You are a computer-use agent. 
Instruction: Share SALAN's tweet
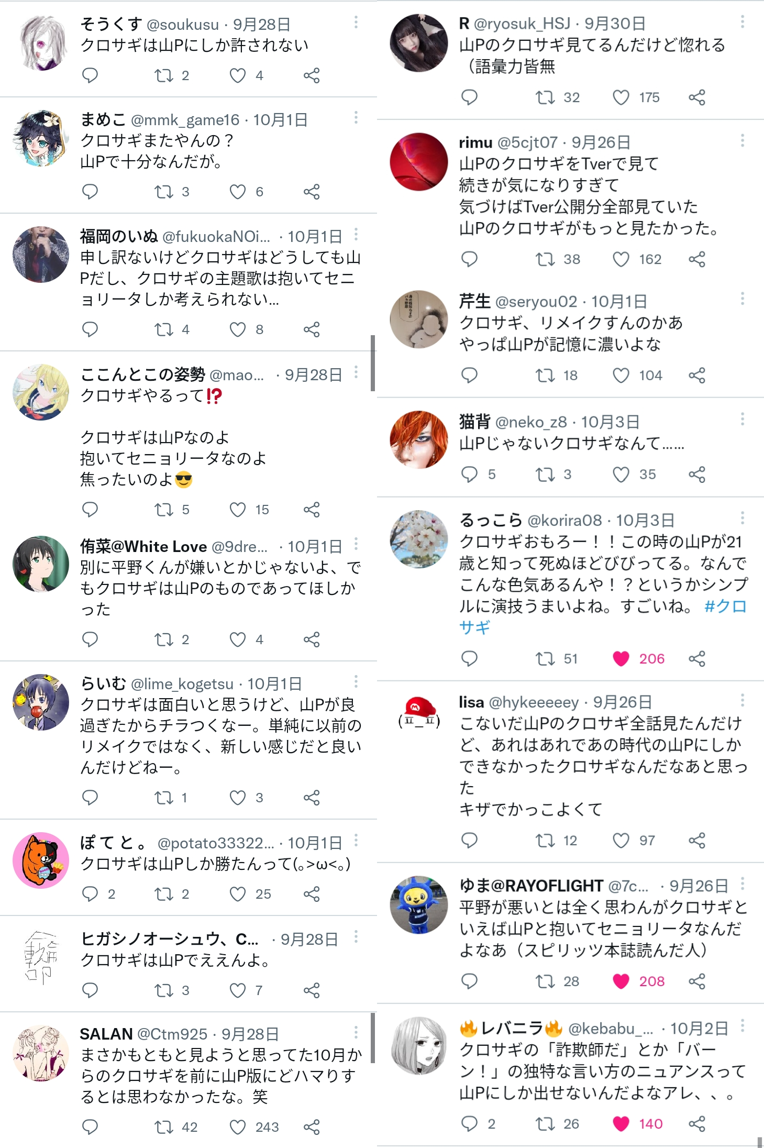tap(312, 1127)
